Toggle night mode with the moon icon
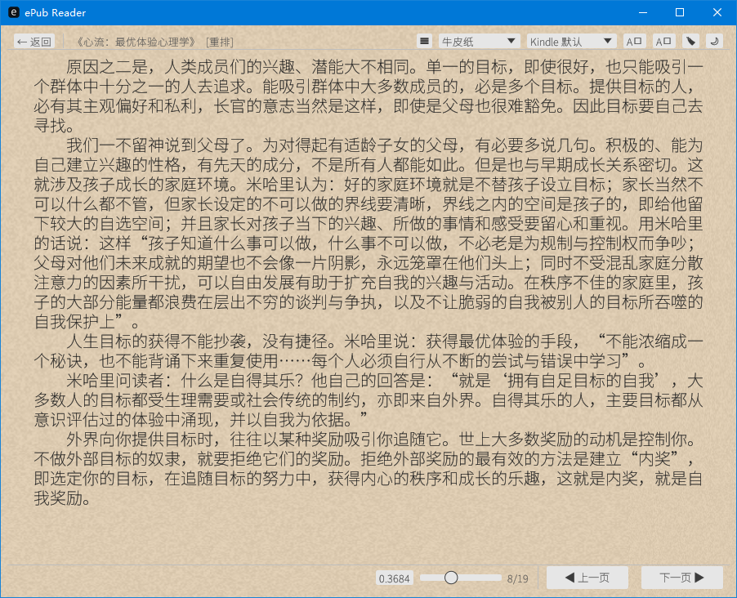 [x=714, y=42]
